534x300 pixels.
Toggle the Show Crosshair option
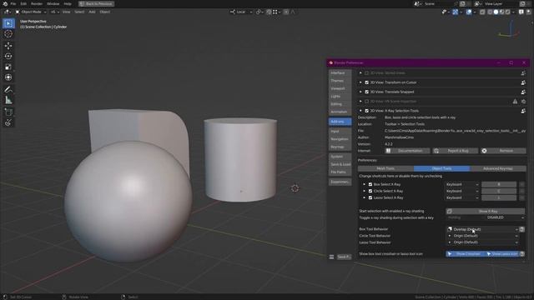tap(465, 253)
